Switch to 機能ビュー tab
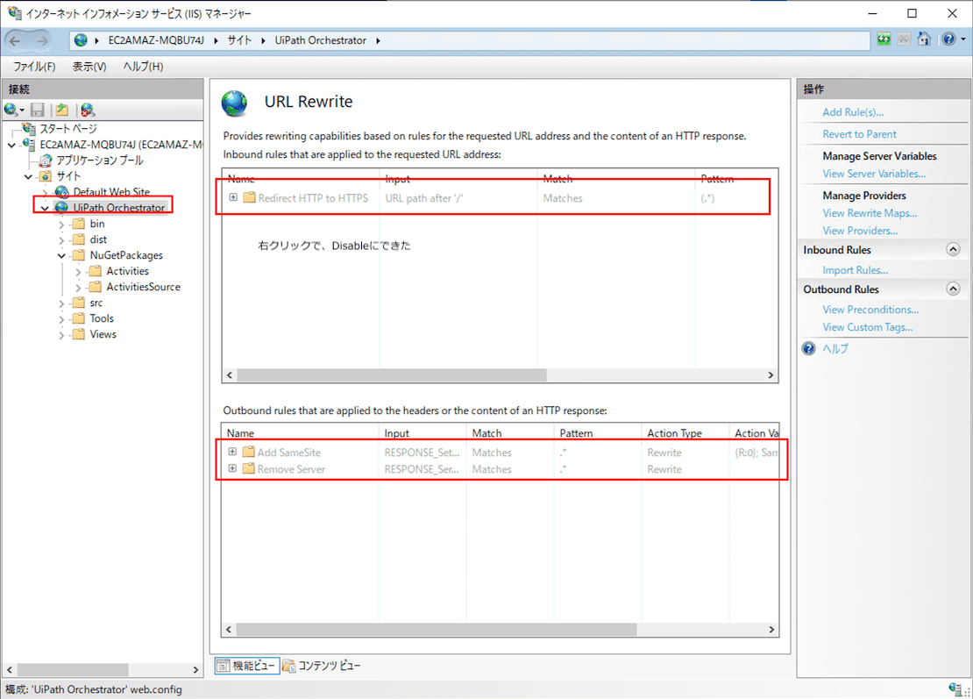The width and height of the screenshot is (973, 699). tap(247, 666)
